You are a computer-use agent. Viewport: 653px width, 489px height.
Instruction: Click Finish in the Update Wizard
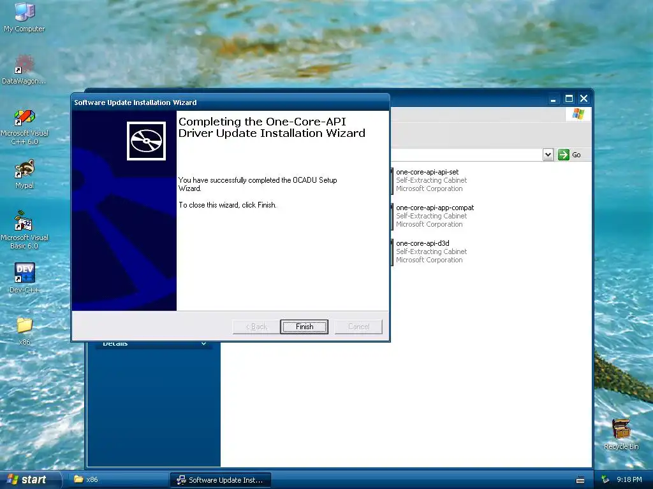click(304, 327)
